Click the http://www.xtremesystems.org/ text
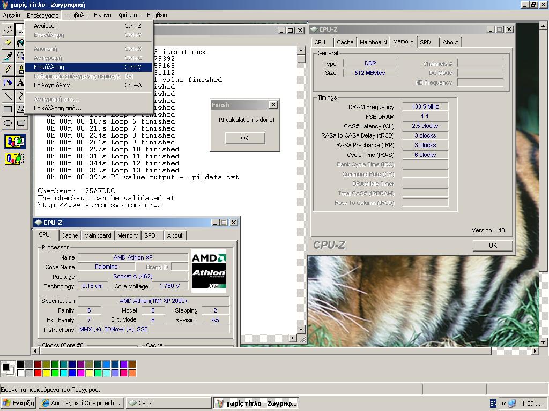The height and width of the screenshot is (411, 549). (x=100, y=205)
